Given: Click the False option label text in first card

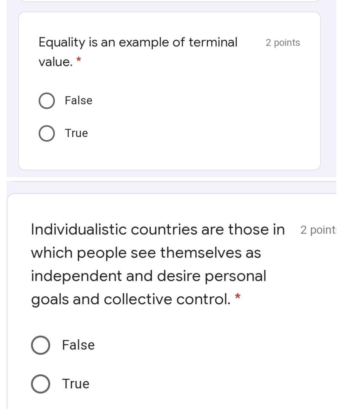Looking at the screenshot, I should pos(78,101).
